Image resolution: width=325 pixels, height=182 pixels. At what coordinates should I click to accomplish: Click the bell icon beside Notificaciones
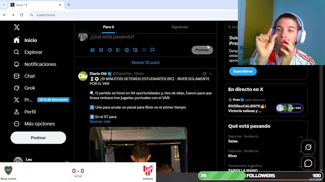(x=17, y=64)
